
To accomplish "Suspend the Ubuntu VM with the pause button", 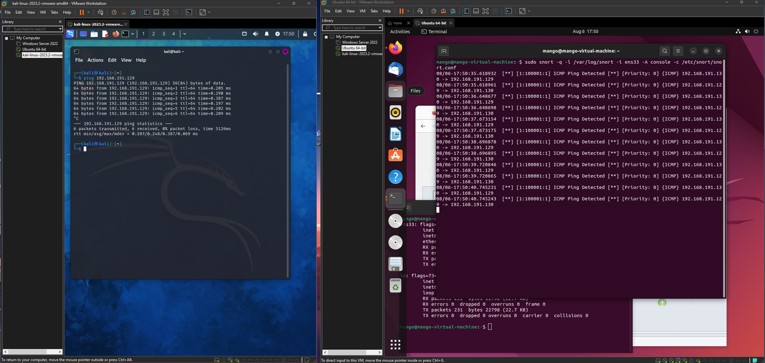I will (x=401, y=11).
